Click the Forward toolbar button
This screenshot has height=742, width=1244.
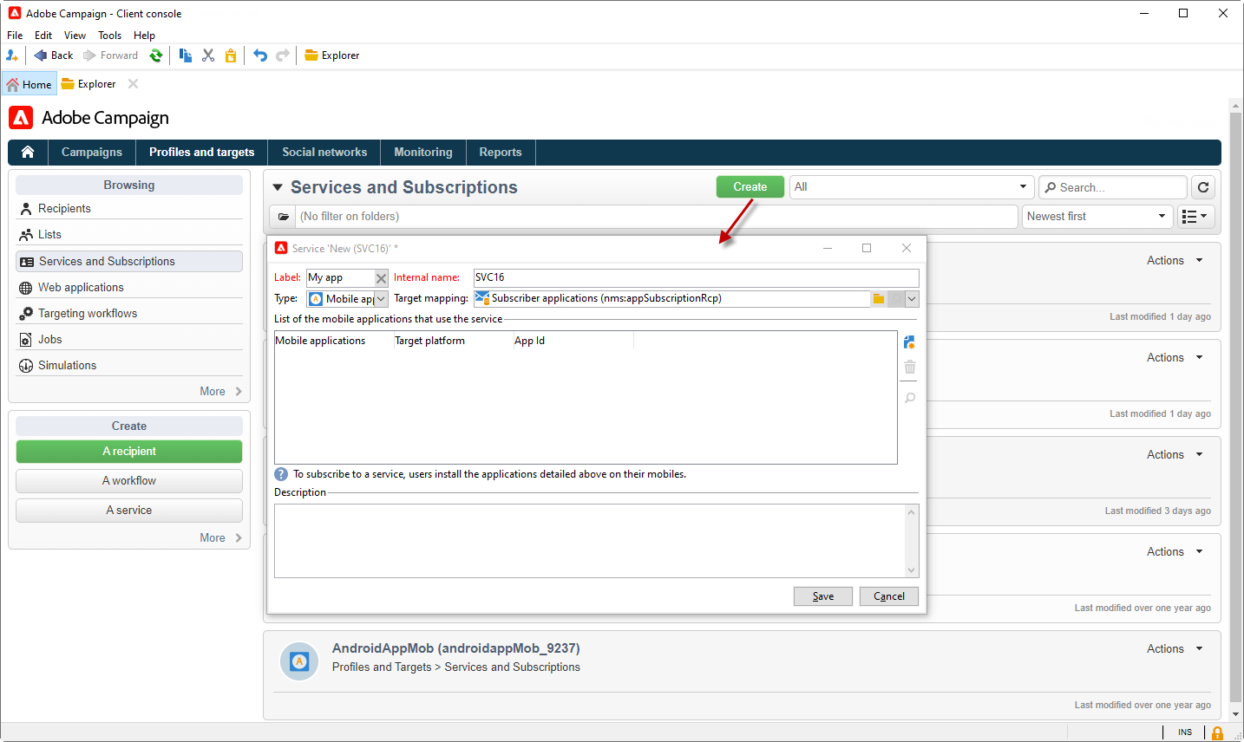111,55
